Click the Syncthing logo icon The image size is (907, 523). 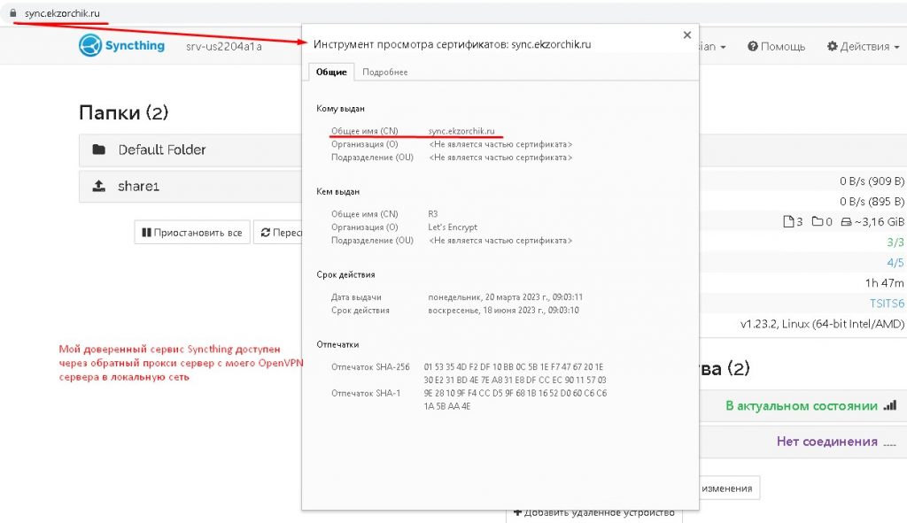[90, 46]
